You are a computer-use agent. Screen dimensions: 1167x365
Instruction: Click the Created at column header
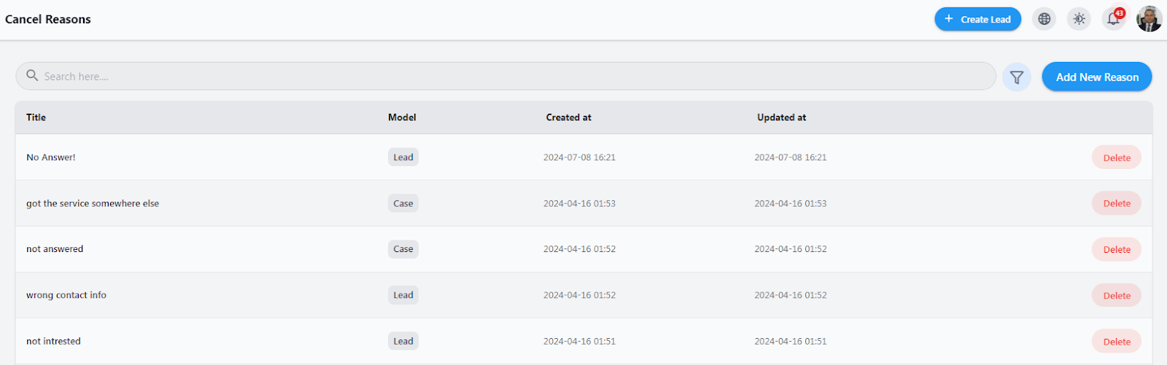(569, 117)
